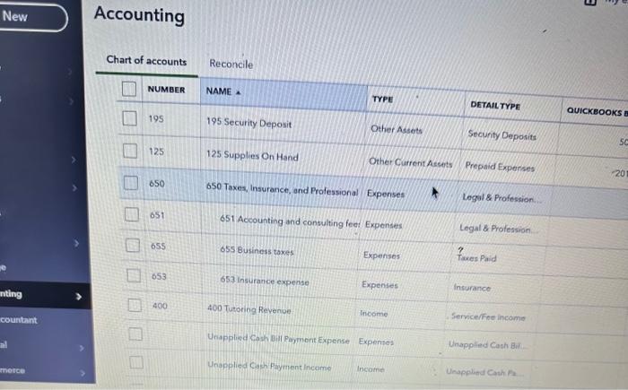Screen dimensions: 628x390
Task: Click the Other Assets type cell
Action: (x=397, y=129)
